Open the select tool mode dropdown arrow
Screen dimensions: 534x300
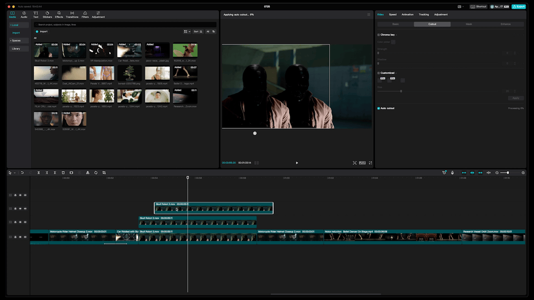coord(14,173)
